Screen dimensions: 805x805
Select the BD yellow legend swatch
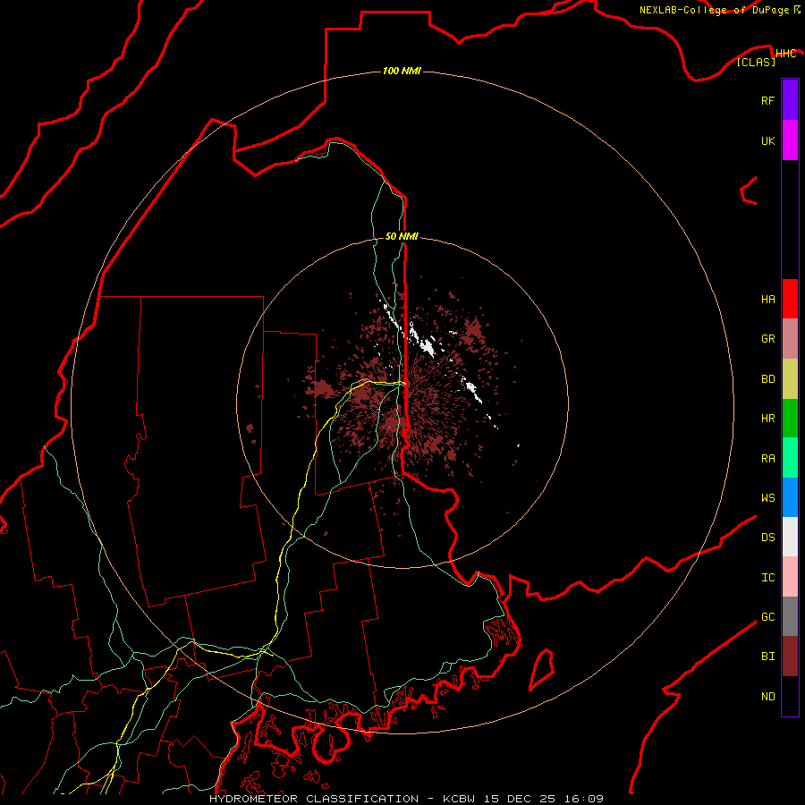tap(790, 379)
